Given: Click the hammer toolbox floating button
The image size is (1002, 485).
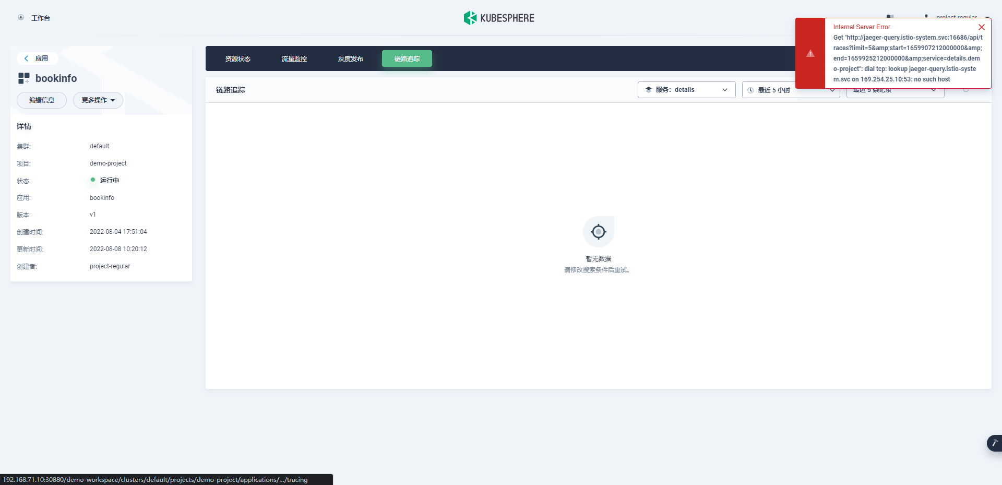Looking at the screenshot, I should point(995,443).
